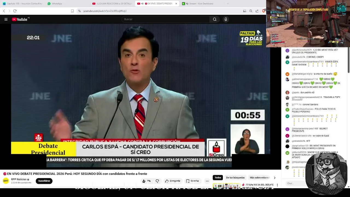
Task: Open SEGUNDO DÍA DEL DEBATE suggested thumbnail
Action: click(227, 186)
